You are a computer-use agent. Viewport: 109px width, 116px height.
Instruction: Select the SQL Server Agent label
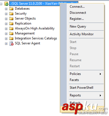coord(27,43)
